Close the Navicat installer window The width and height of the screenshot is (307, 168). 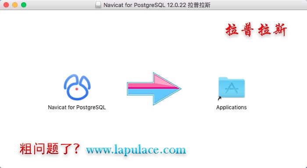tap(6, 5)
